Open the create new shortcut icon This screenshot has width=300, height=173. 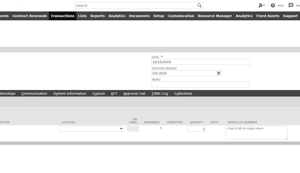click(x=261, y=6)
